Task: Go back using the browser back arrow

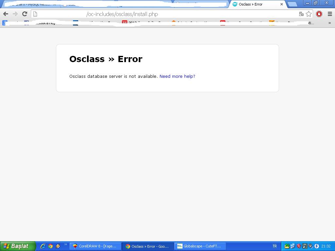Action: [x=6, y=14]
